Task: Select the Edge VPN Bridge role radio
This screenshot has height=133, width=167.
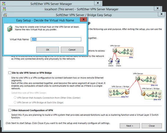Action: tap(15, 102)
